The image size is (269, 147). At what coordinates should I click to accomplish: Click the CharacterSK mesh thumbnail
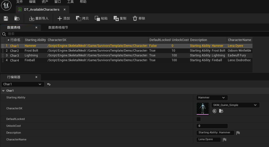coord(203,108)
